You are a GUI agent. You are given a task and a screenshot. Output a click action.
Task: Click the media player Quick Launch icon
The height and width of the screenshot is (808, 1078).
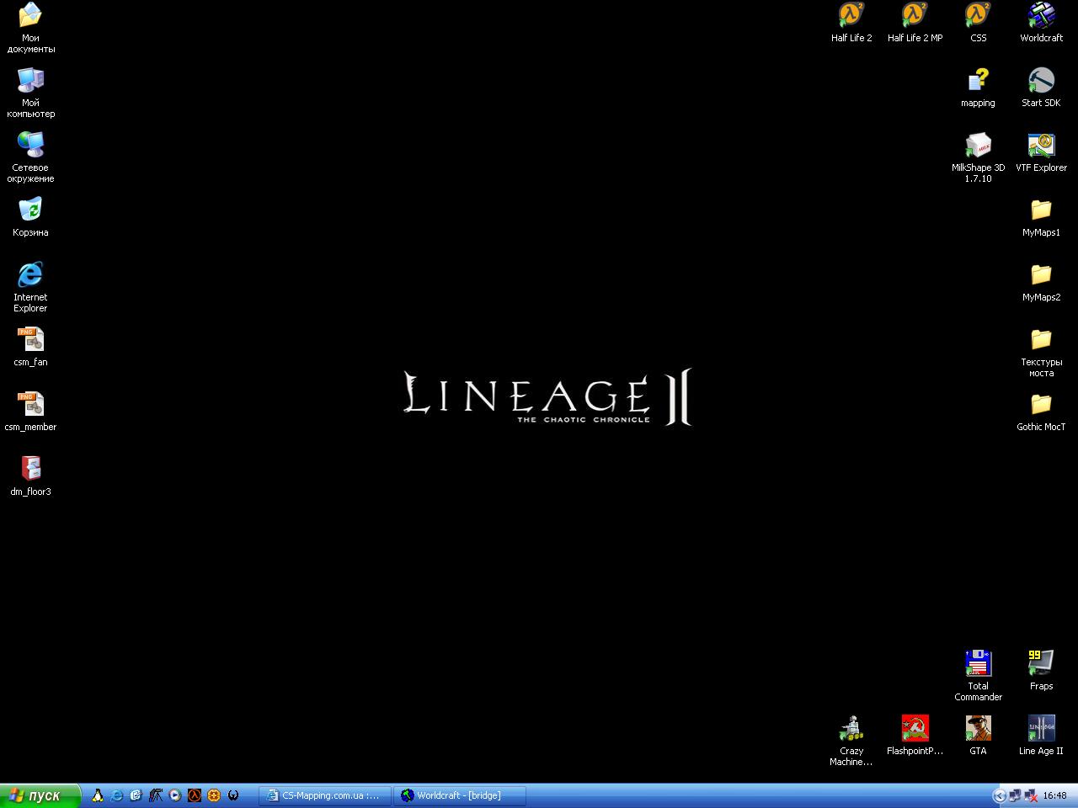[x=175, y=795]
